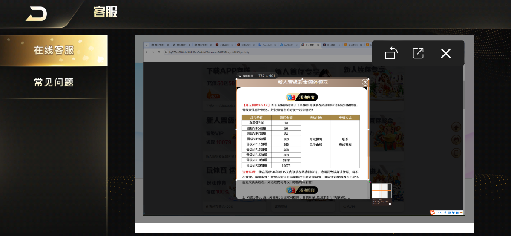511x236 pixels.
Task: Open the 常见问题 sidebar tab
Action: pos(54,82)
